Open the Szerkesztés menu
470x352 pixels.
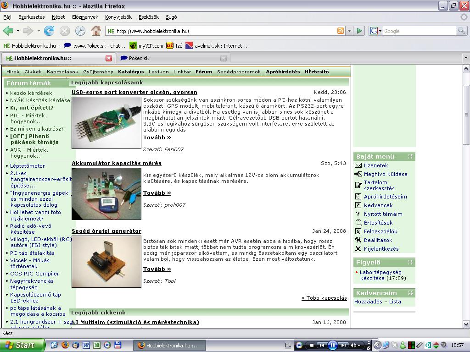point(32,17)
